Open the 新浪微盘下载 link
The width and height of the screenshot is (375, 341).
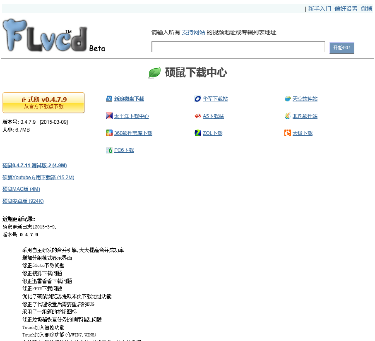(x=129, y=99)
